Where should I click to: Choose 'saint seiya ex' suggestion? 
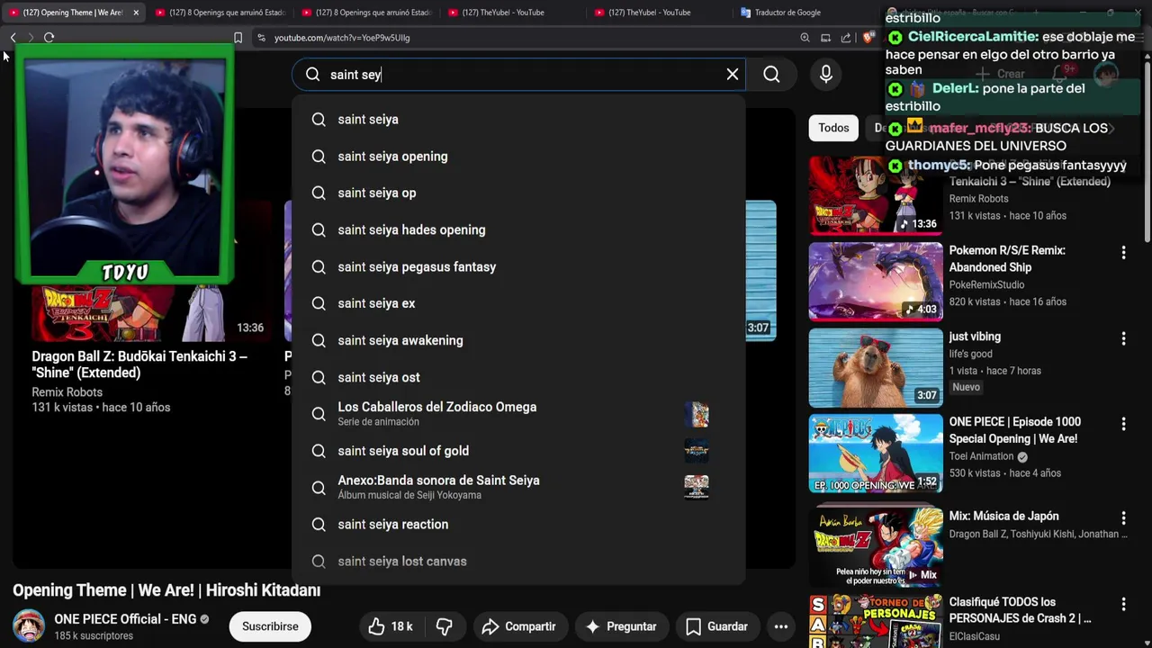pyautogui.click(x=518, y=304)
